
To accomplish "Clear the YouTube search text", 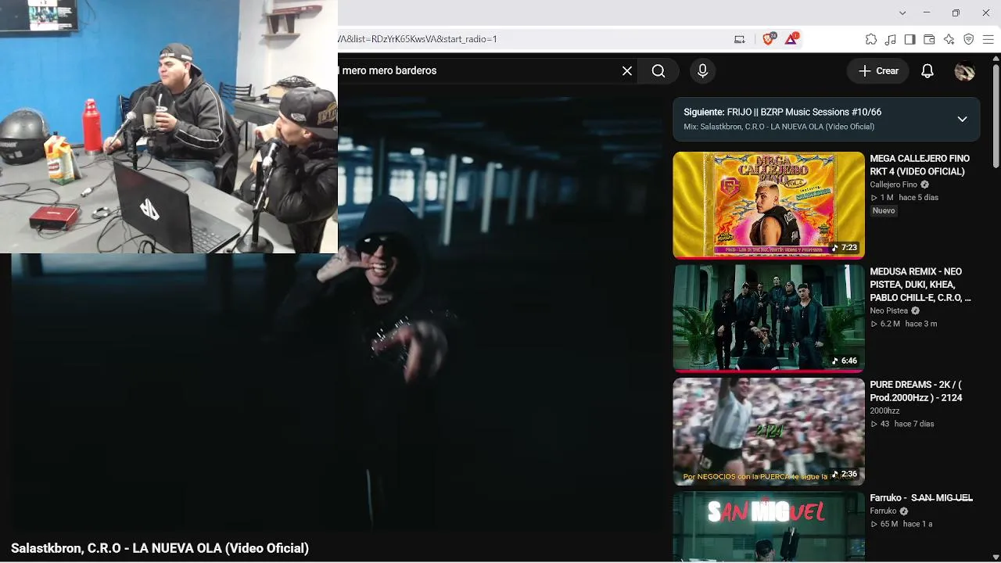I will pos(627,70).
